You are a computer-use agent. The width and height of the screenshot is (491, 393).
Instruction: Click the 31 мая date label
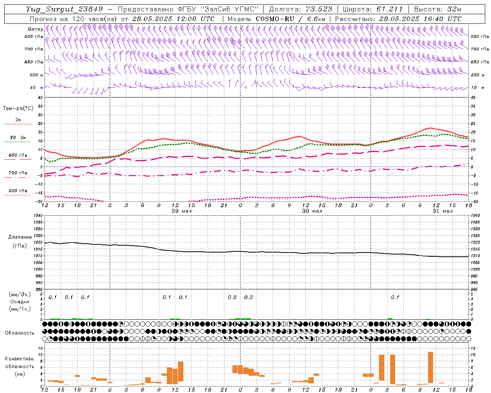click(x=442, y=211)
